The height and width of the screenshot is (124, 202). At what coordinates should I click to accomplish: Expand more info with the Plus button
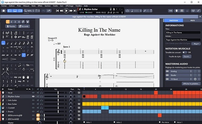(x=196, y=44)
